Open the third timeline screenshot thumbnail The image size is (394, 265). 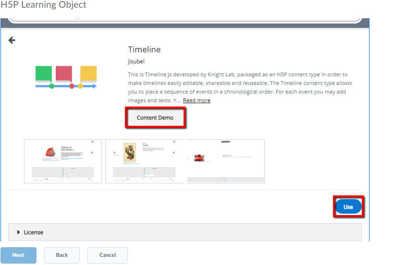coord(226,161)
